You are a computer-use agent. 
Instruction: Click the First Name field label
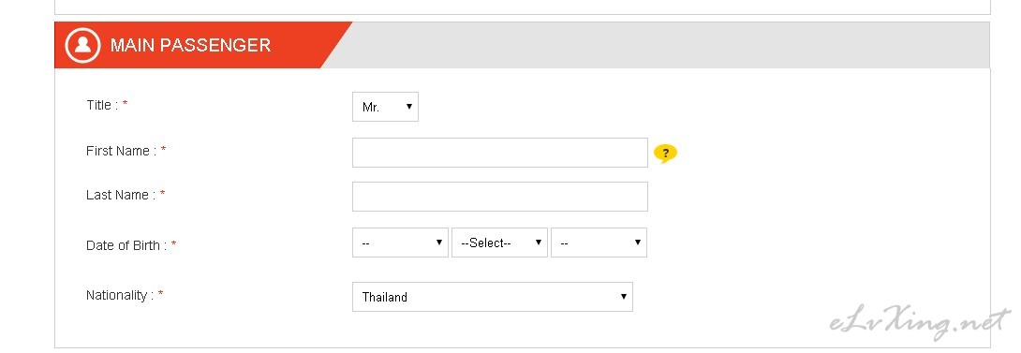click(121, 151)
